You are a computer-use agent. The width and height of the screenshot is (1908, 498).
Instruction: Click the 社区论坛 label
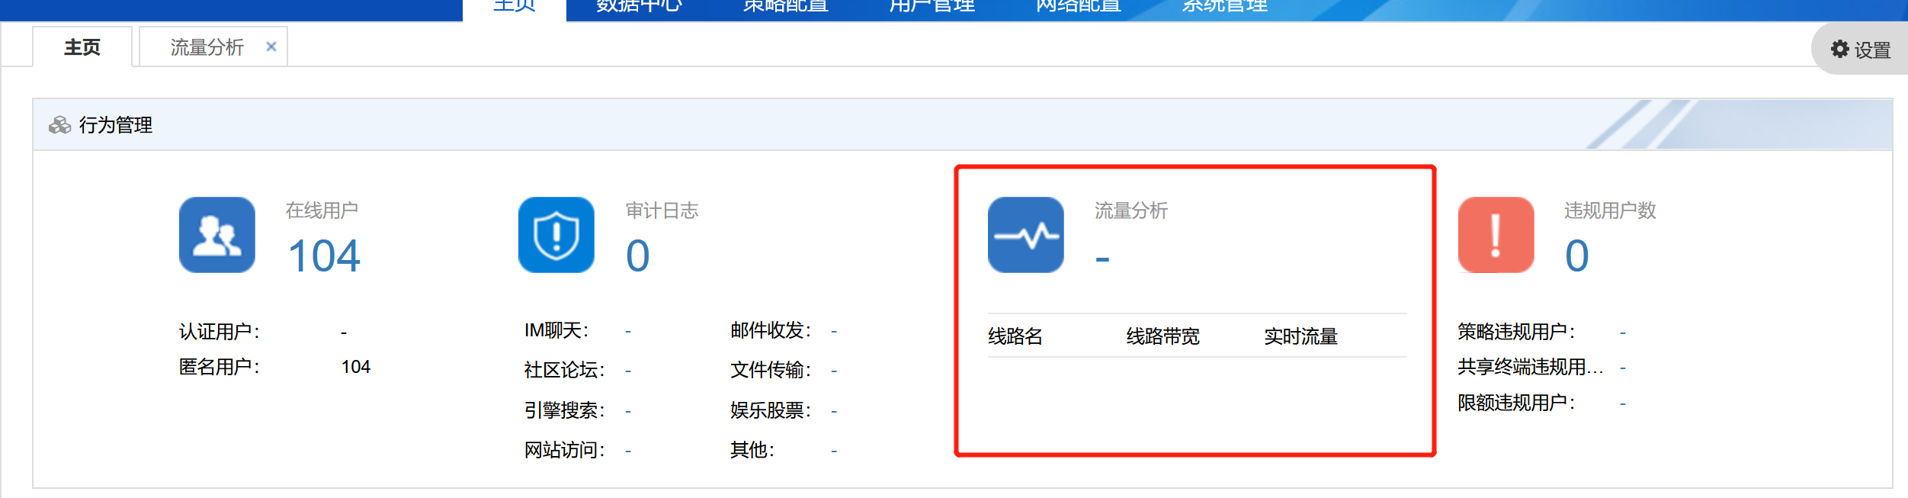coord(565,370)
